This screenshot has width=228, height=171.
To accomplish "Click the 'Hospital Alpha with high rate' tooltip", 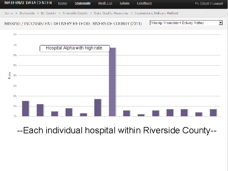I will pyautogui.click(x=75, y=48).
